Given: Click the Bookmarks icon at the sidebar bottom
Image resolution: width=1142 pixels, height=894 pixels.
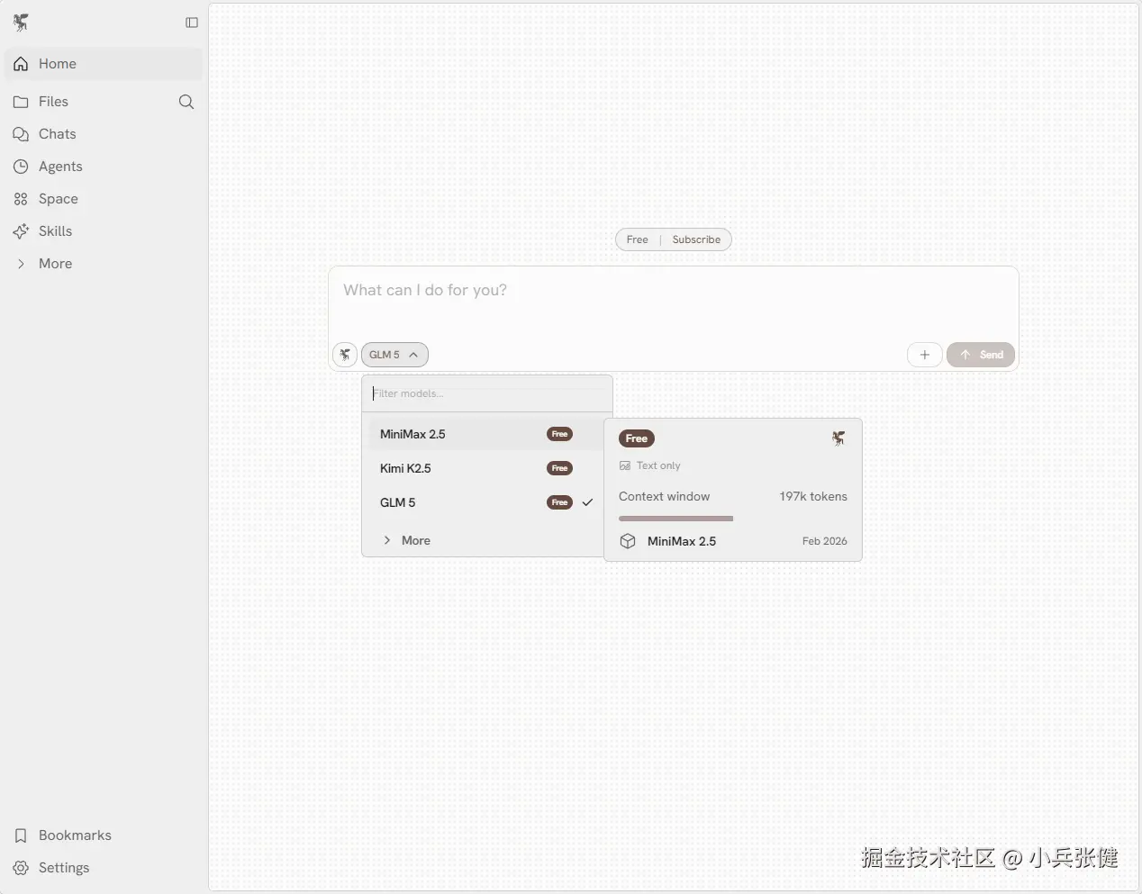Looking at the screenshot, I should pos(21,835).
